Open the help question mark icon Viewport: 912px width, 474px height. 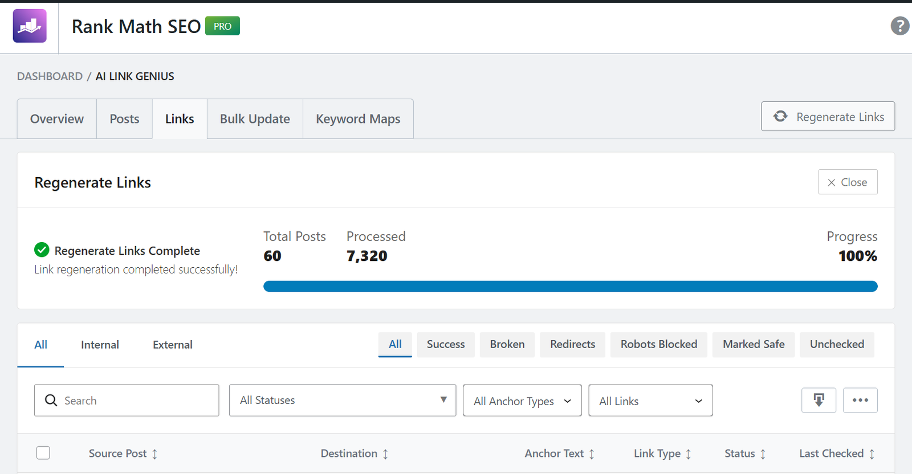(x=899, y=26)
